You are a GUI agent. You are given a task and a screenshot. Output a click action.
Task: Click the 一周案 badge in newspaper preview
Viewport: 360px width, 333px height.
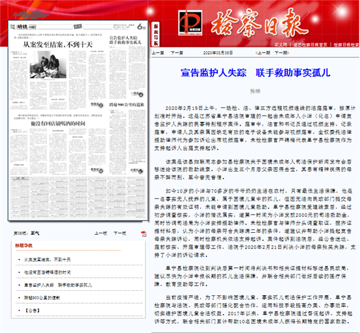137,94
